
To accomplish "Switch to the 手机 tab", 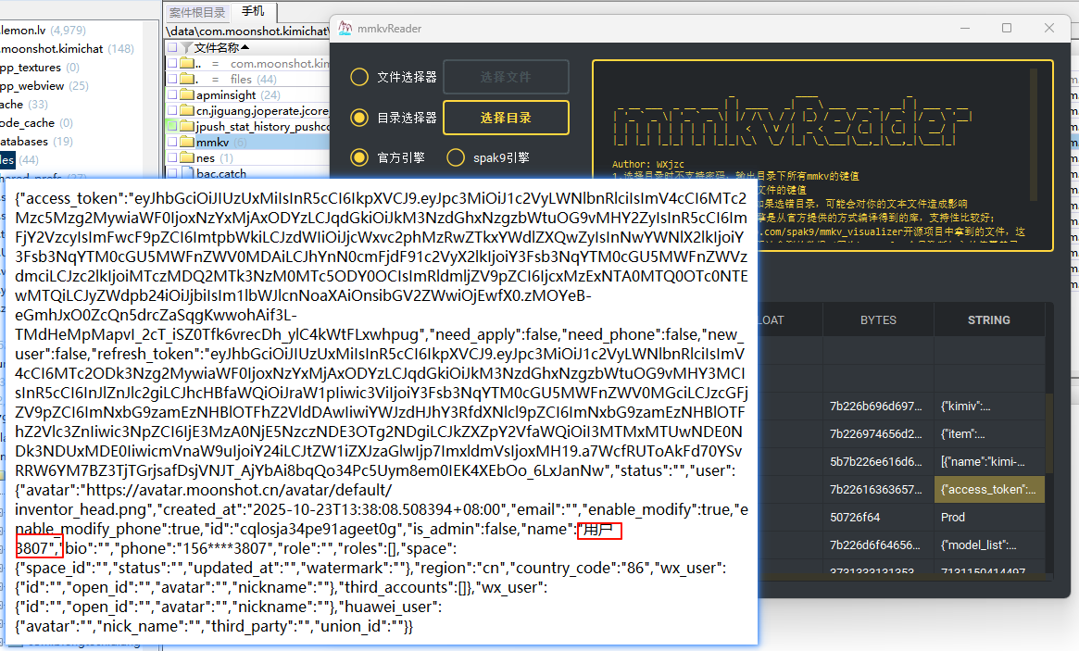I will tap(253, 11).
